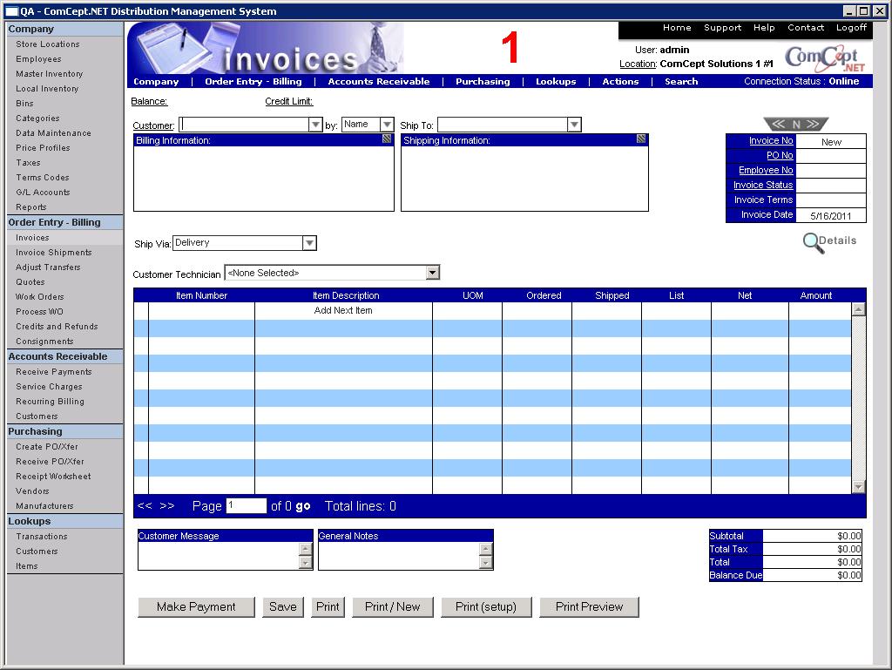The width and height of the screenshot is (892, 670).
Task: Click the N new-invoice navigator button
Action: click(796, 124)
